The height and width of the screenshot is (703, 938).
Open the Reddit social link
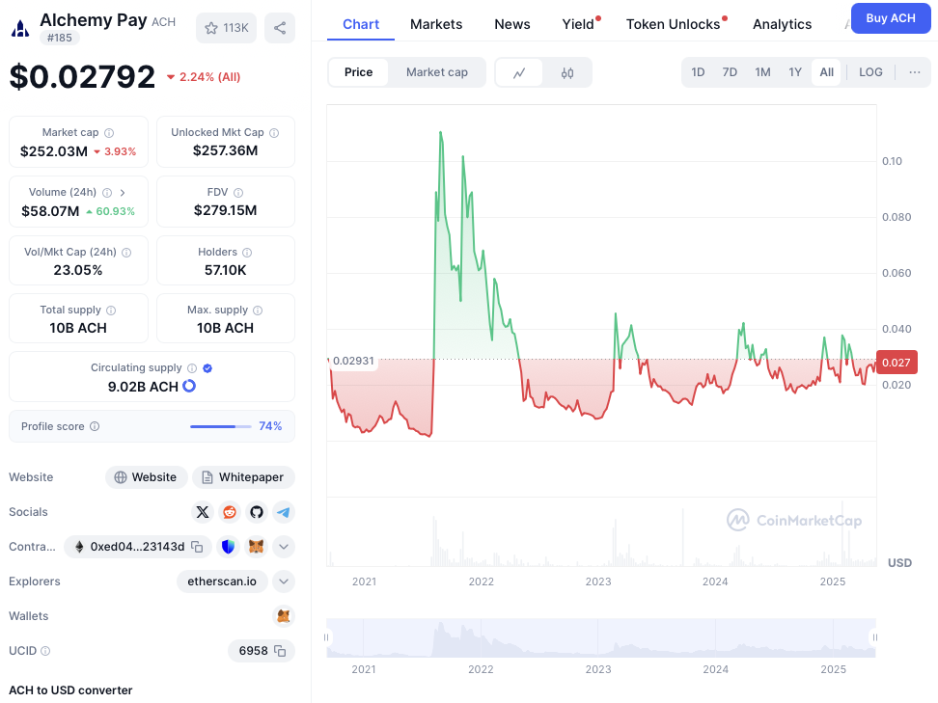229,512
